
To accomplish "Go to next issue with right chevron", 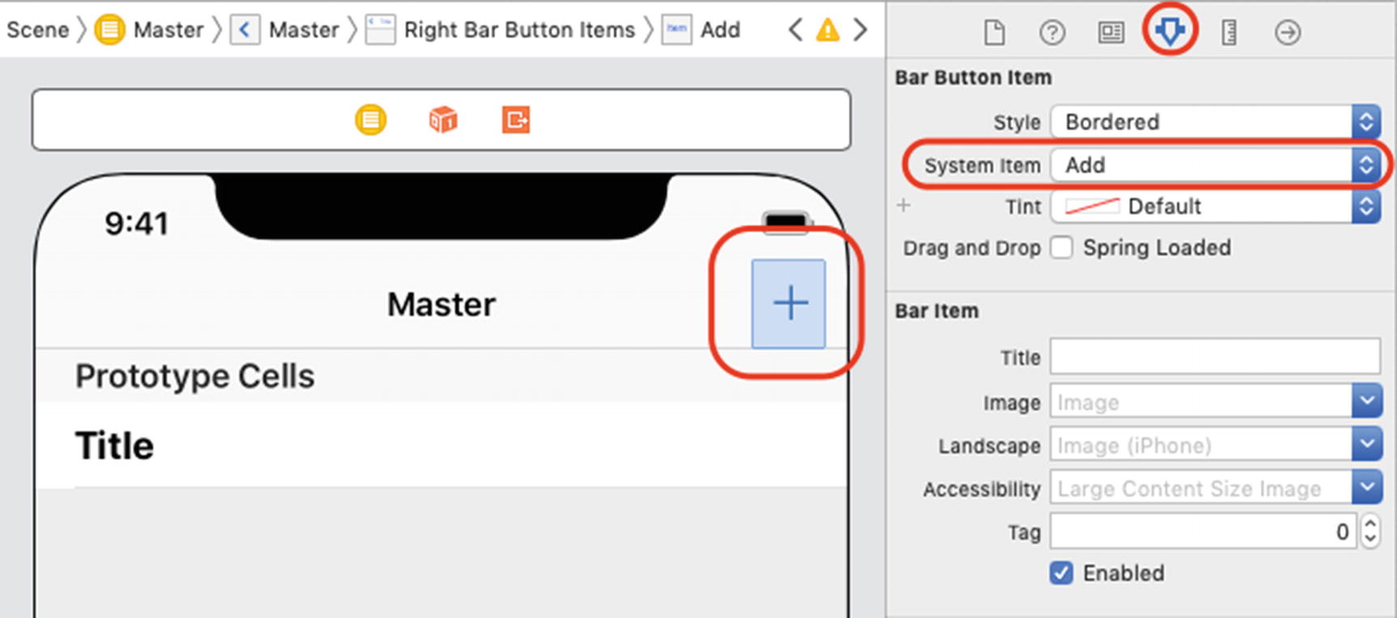I will (x=860, y=30).
